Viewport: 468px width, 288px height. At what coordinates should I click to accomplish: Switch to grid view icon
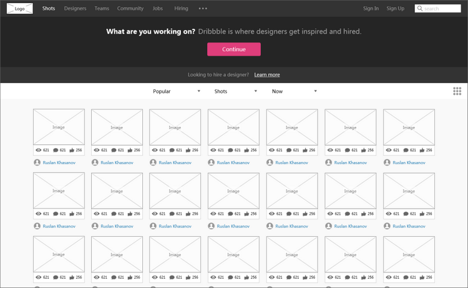click(457, 91)
